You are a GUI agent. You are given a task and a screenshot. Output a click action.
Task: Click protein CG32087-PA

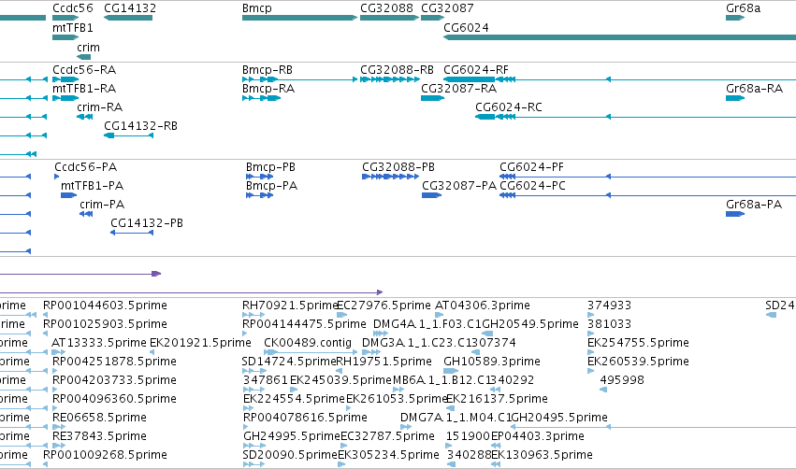(x=459, y=186)
